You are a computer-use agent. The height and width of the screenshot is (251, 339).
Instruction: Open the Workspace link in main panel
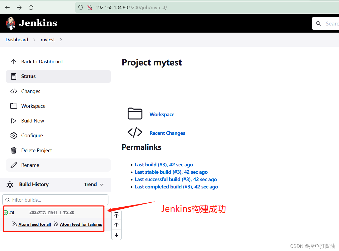coord(162,114)
